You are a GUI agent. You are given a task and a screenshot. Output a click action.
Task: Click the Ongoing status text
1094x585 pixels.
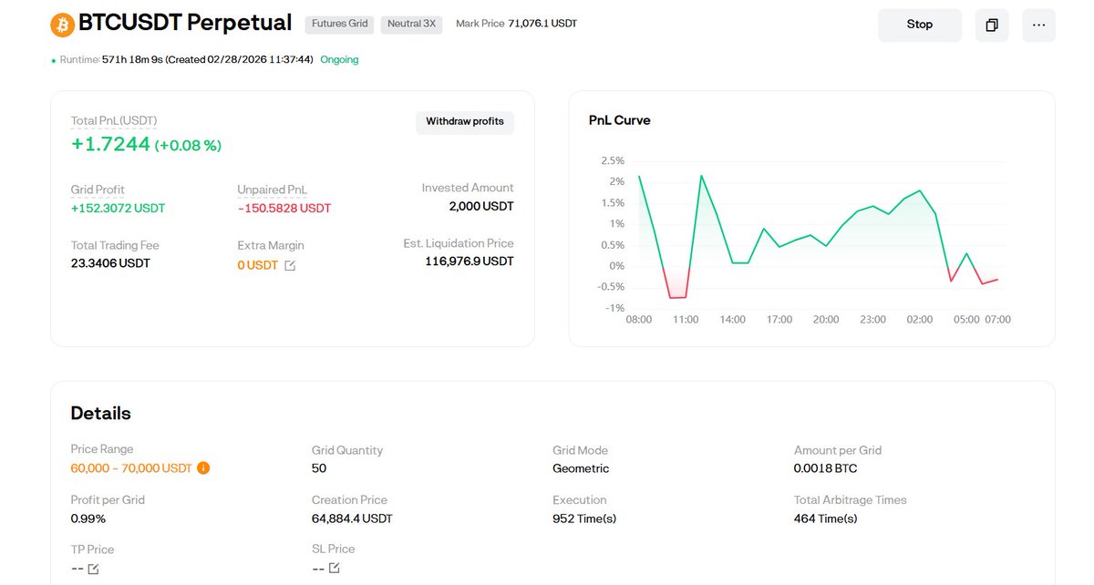click(339, 59)
